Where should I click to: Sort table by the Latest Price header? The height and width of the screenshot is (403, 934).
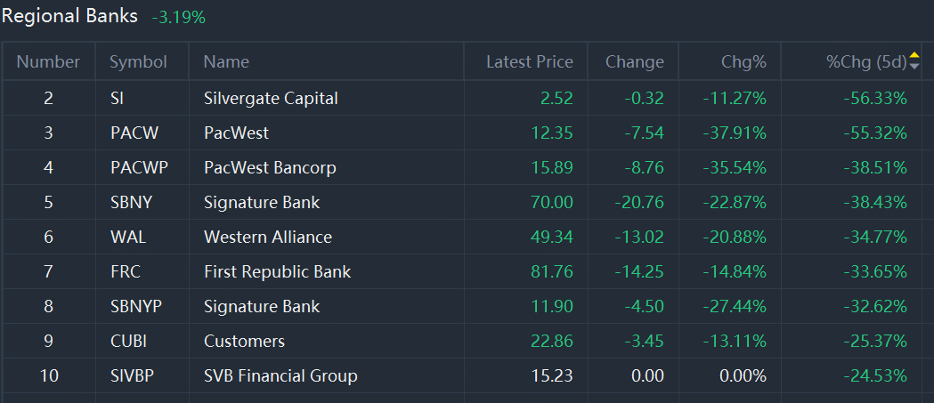point(530,61)
